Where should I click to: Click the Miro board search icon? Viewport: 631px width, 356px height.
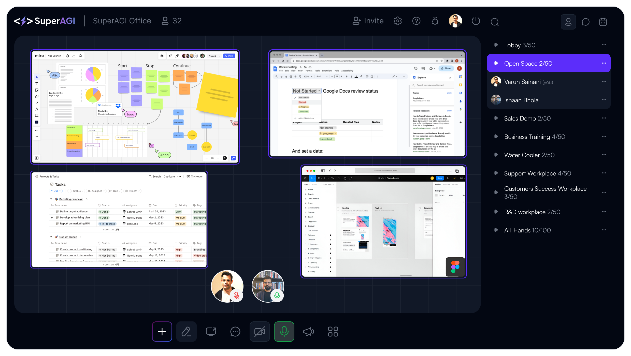click(x=80, y=56)
